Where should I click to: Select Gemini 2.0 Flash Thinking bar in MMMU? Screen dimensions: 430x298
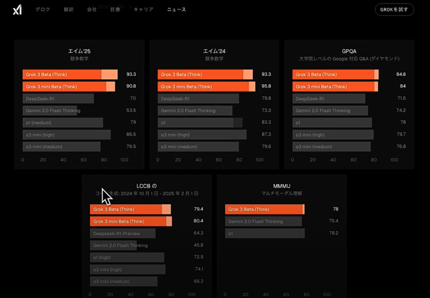pos(264,221)
